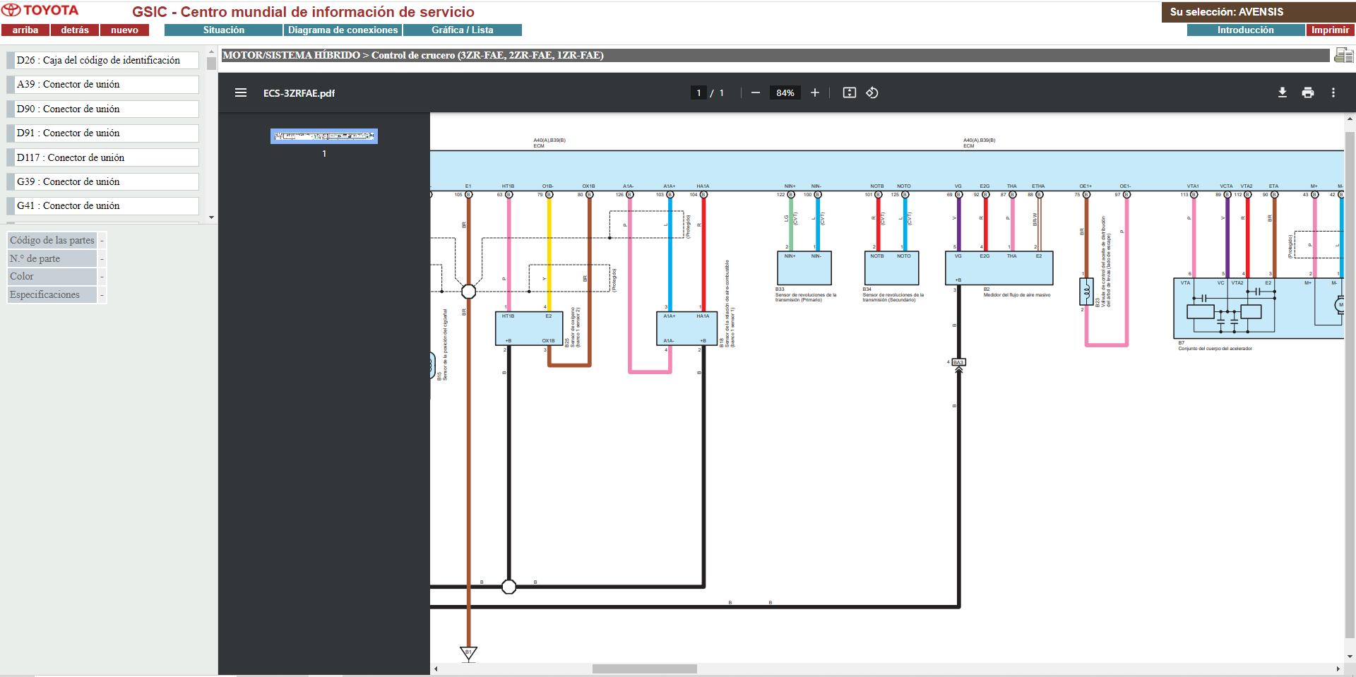Click PDF scroll right arrow
The width and height of the screenshot is (1356, 677).
point(1338,669)
